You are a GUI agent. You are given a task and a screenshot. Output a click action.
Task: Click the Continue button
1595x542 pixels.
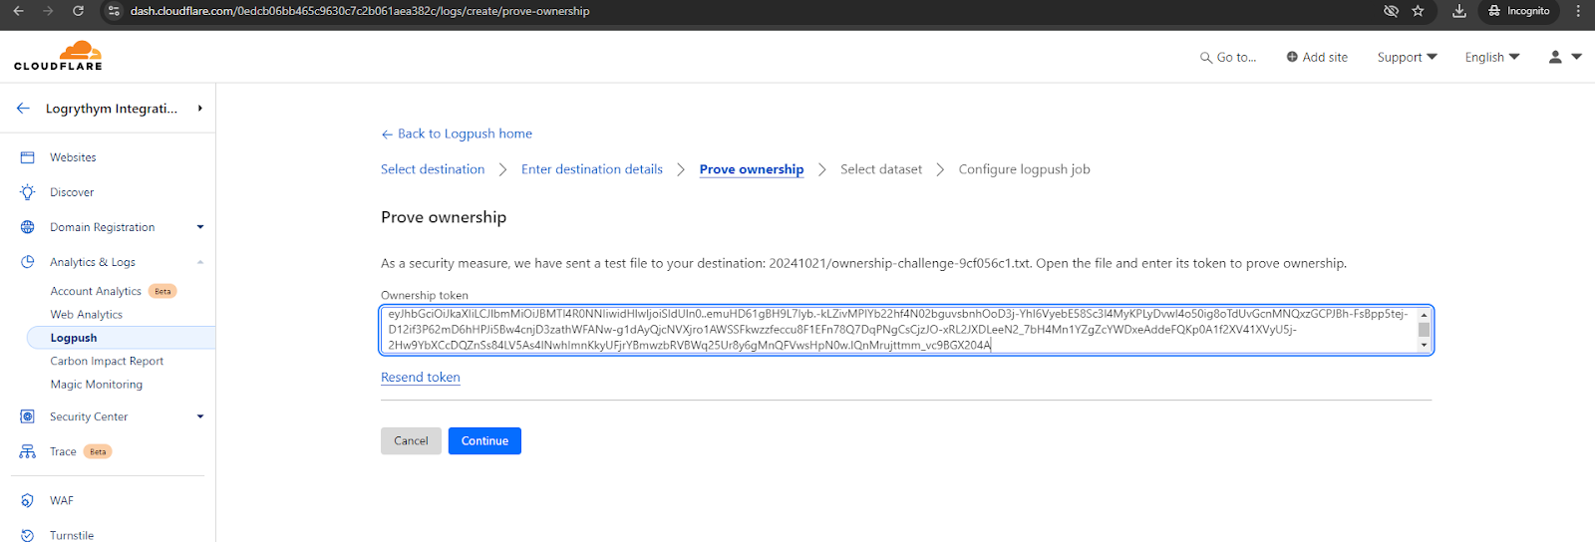click(x=484, y=440)
